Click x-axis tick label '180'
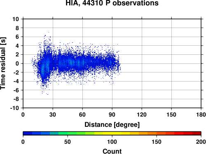 click(x=201, y=114)
